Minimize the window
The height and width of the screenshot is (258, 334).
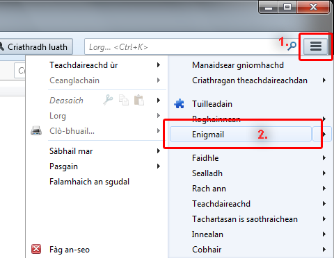[x=269, y=7]
